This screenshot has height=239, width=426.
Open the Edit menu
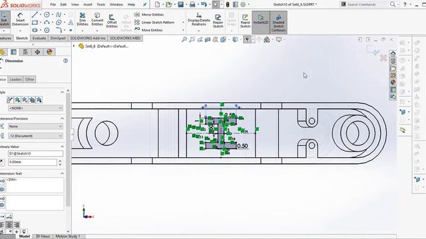pos(63,5)
